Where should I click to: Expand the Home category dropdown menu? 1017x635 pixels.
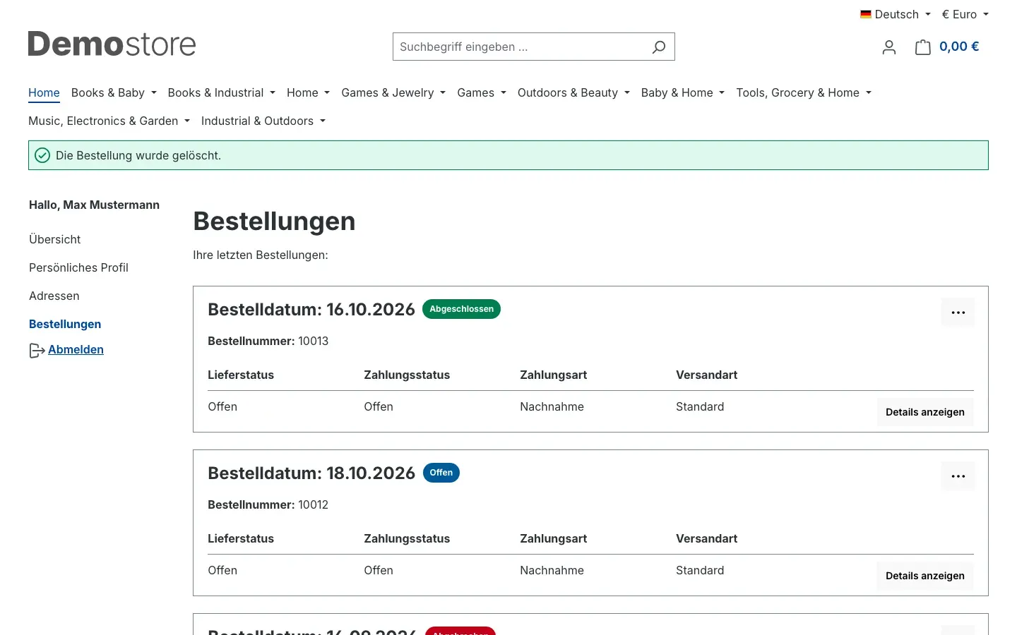click(308, 92)
